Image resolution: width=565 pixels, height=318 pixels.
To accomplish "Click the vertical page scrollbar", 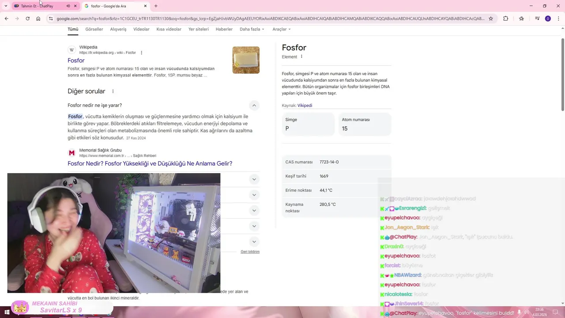I will click(x=562, y=75).
